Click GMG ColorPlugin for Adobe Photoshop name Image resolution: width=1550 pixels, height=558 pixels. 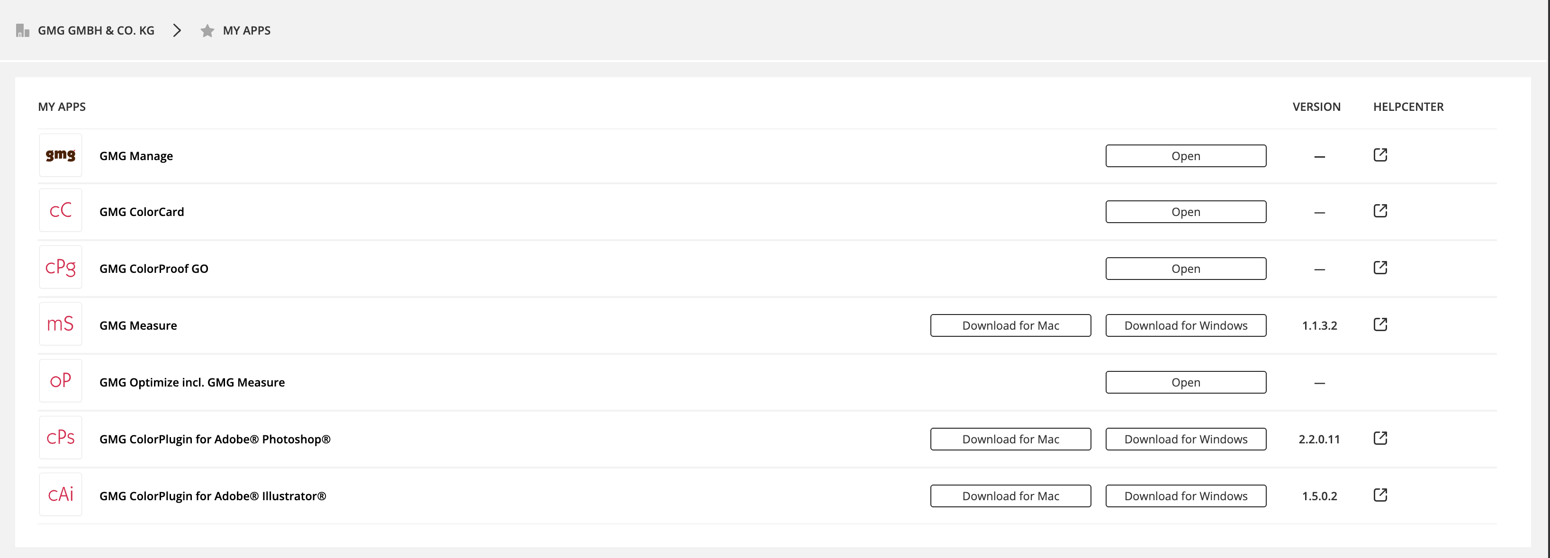click(x=215, y=440)
